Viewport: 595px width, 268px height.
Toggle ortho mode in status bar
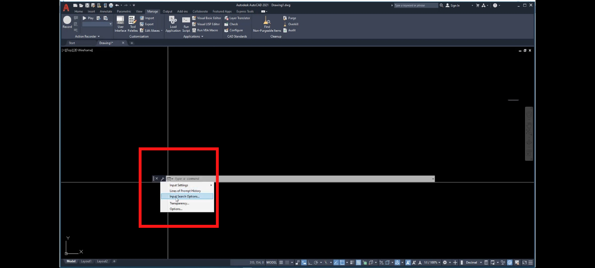click(310, 262)
